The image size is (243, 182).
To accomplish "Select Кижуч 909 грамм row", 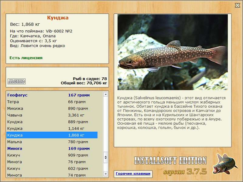I will [52, 155].
